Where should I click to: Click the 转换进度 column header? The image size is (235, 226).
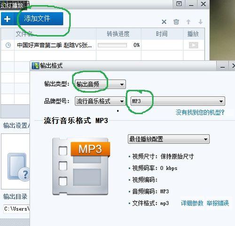coord(118,34)
